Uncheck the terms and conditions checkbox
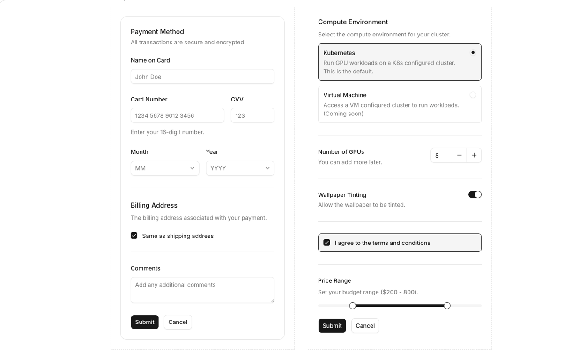This screenshot has width=586, height=359. 326,243
